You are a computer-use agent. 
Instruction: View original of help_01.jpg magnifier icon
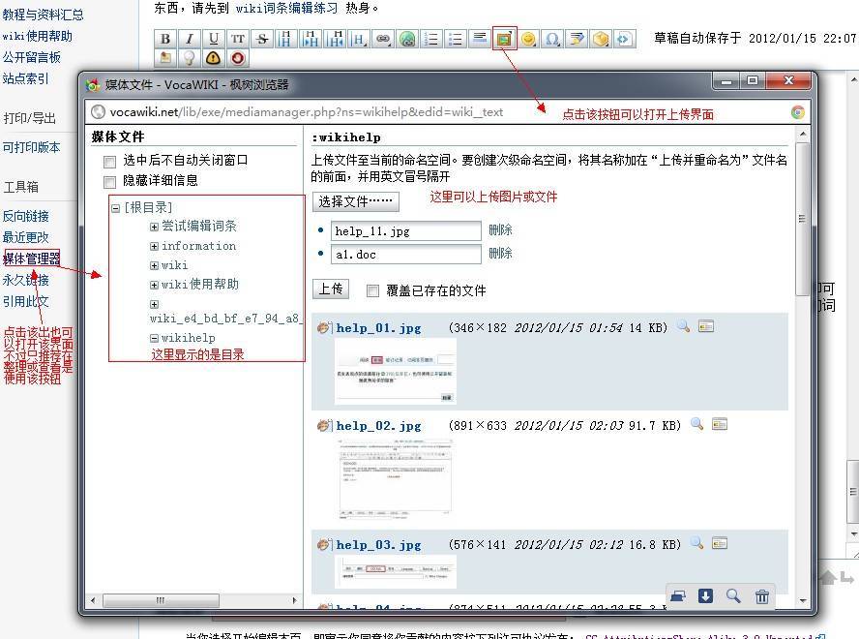pos(683,326)
